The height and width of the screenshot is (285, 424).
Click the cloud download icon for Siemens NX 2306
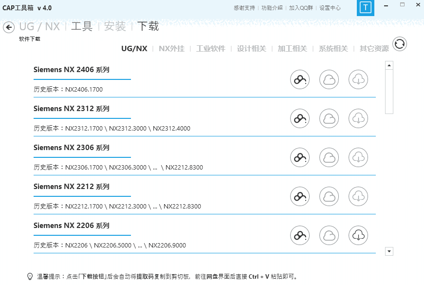pyautogui.click(x=358, y=157)
